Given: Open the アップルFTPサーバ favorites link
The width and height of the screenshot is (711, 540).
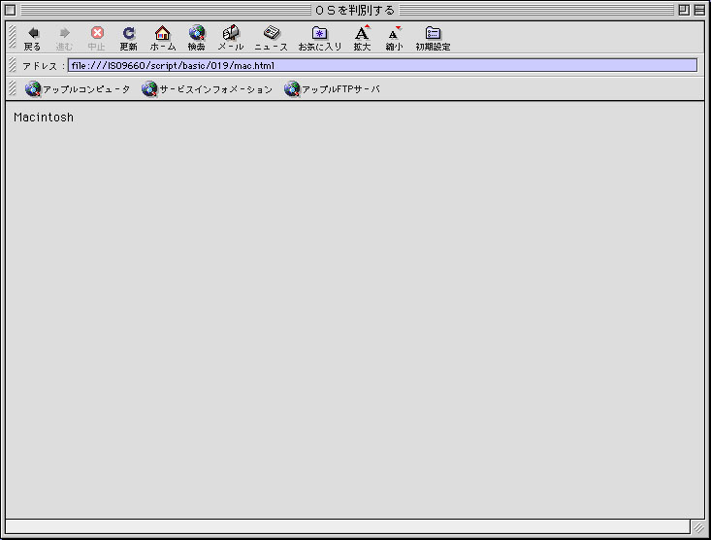Looking at the screenshot, I should [332, 89].
